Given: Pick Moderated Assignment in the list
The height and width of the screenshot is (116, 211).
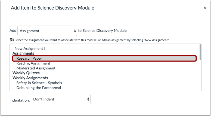Looking at the screenshot, I should [x=36, y=68].
